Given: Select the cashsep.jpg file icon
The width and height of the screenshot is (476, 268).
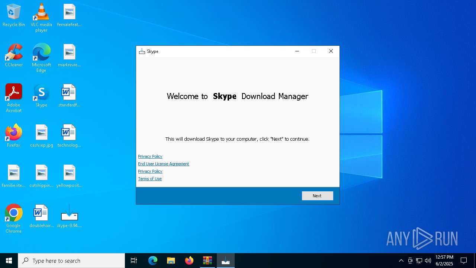Looking at the screenshot, I should pyautogui.click(x=41, y=136).
